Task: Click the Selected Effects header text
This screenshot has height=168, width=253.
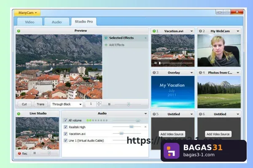Action: coord(121,38)
